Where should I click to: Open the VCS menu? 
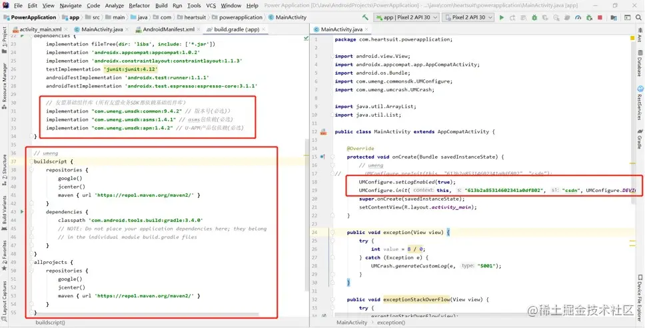click(211, 5)
